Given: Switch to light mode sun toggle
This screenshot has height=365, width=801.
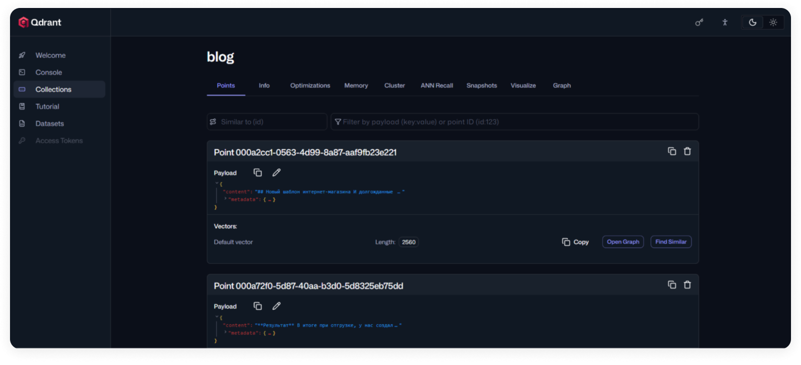Looking at the screenshot, I should click(773, 22).
